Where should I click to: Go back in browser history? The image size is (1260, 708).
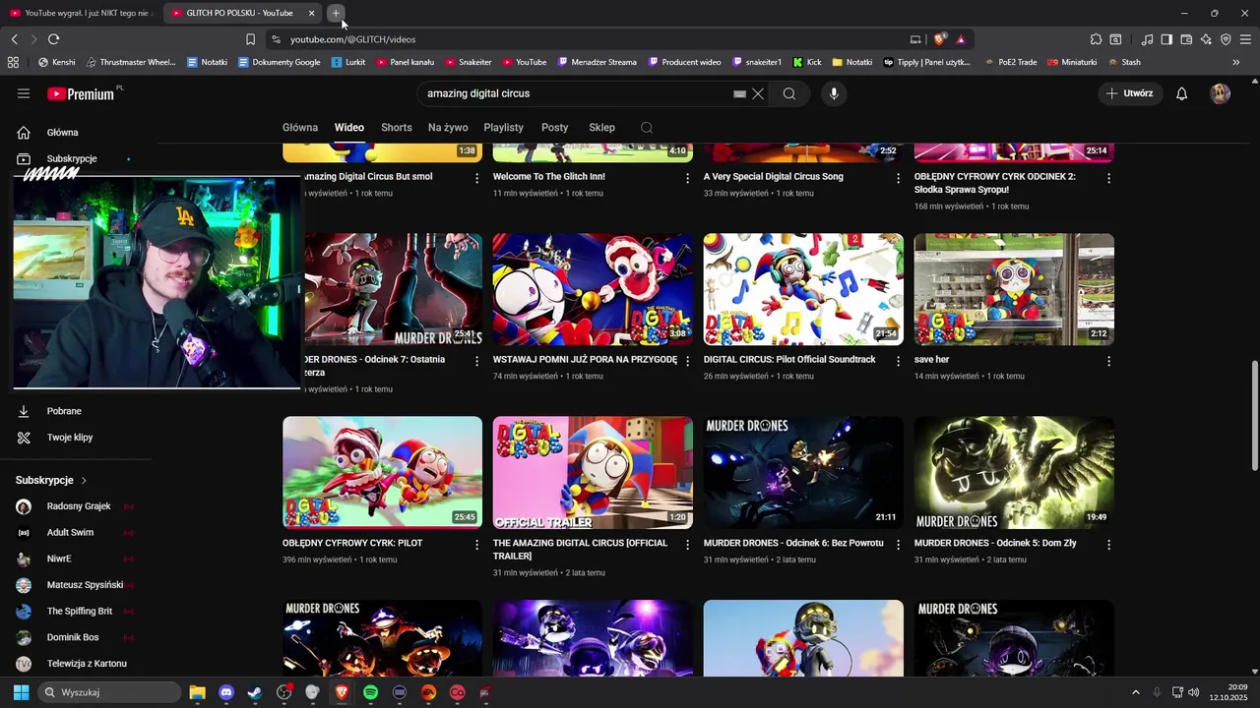[14, 39]
